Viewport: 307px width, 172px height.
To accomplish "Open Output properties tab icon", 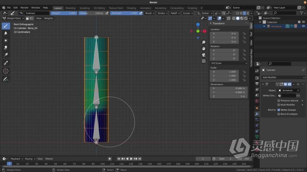I will click(x=257, y=84).
